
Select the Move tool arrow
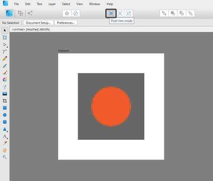[5, 30]
